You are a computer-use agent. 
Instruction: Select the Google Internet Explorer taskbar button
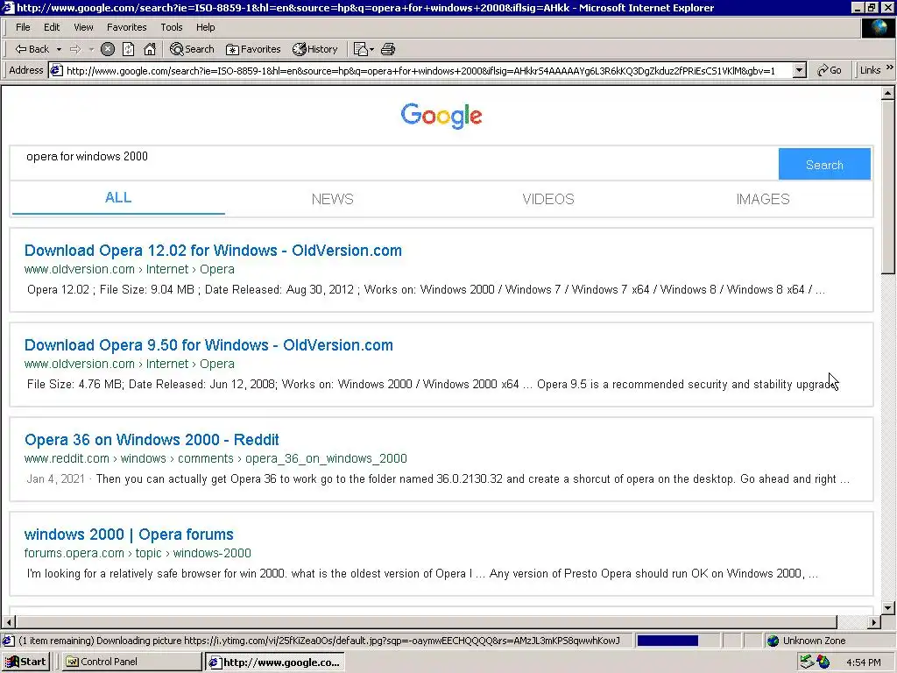(274, 662)
